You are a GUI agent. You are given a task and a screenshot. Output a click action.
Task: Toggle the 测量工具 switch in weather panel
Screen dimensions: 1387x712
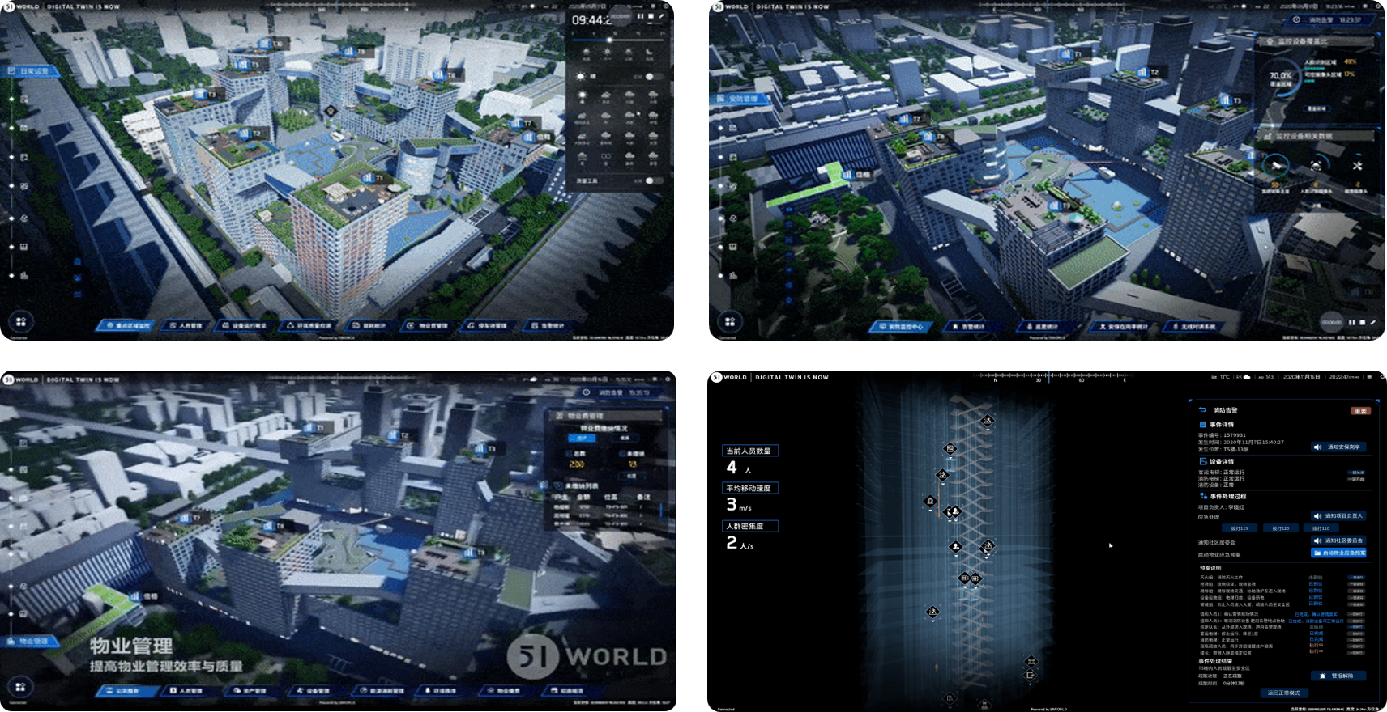click(652, 181)
